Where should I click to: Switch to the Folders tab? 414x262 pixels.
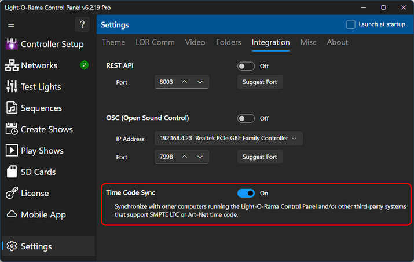(x=229, y=42)
